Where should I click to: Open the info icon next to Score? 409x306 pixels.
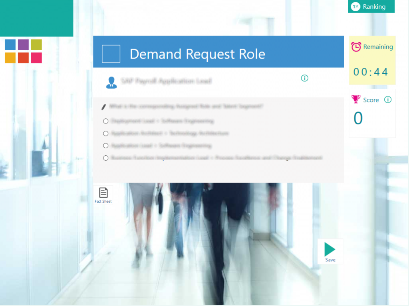point(387,100)
